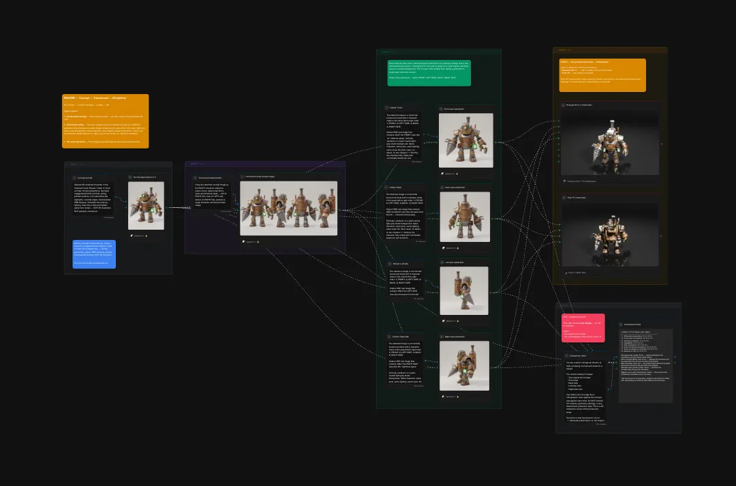This screenshot has height=486, width=736.
Task: Click model icon under the Back view image
Action: 444,248
